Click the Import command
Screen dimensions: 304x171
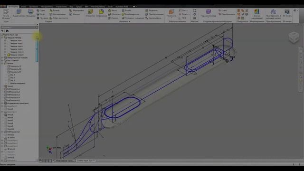[x=75, y=14]
